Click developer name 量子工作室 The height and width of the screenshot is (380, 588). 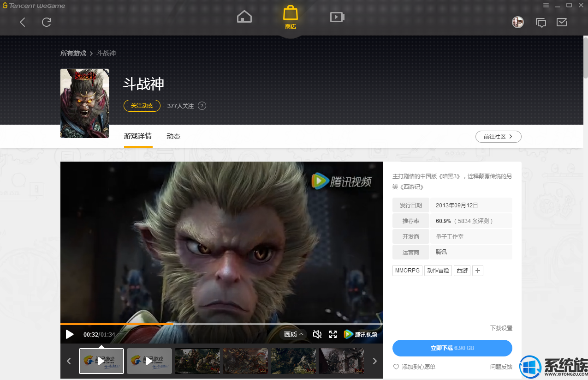pos(450,236)
